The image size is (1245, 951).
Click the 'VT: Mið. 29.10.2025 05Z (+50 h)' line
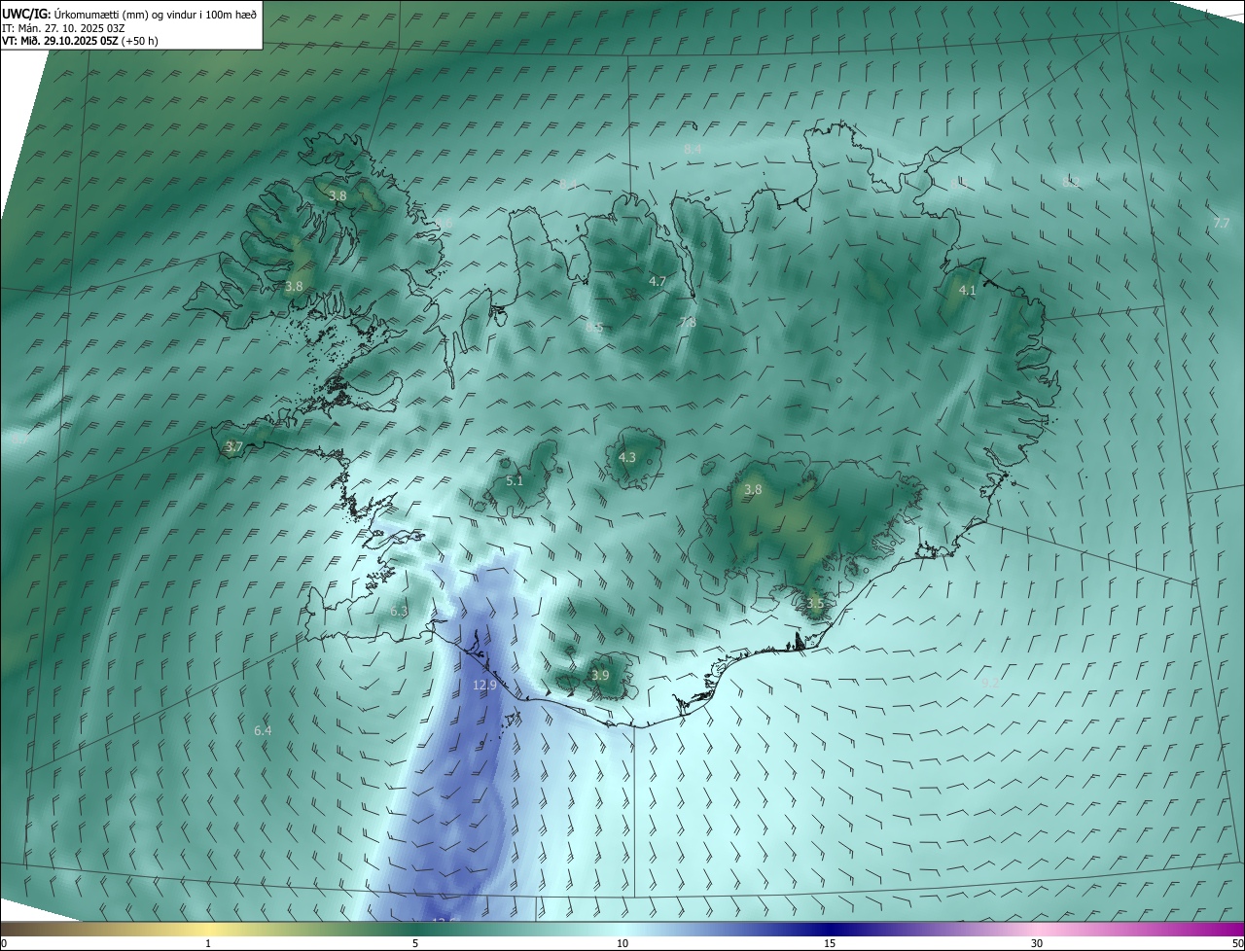80,41
